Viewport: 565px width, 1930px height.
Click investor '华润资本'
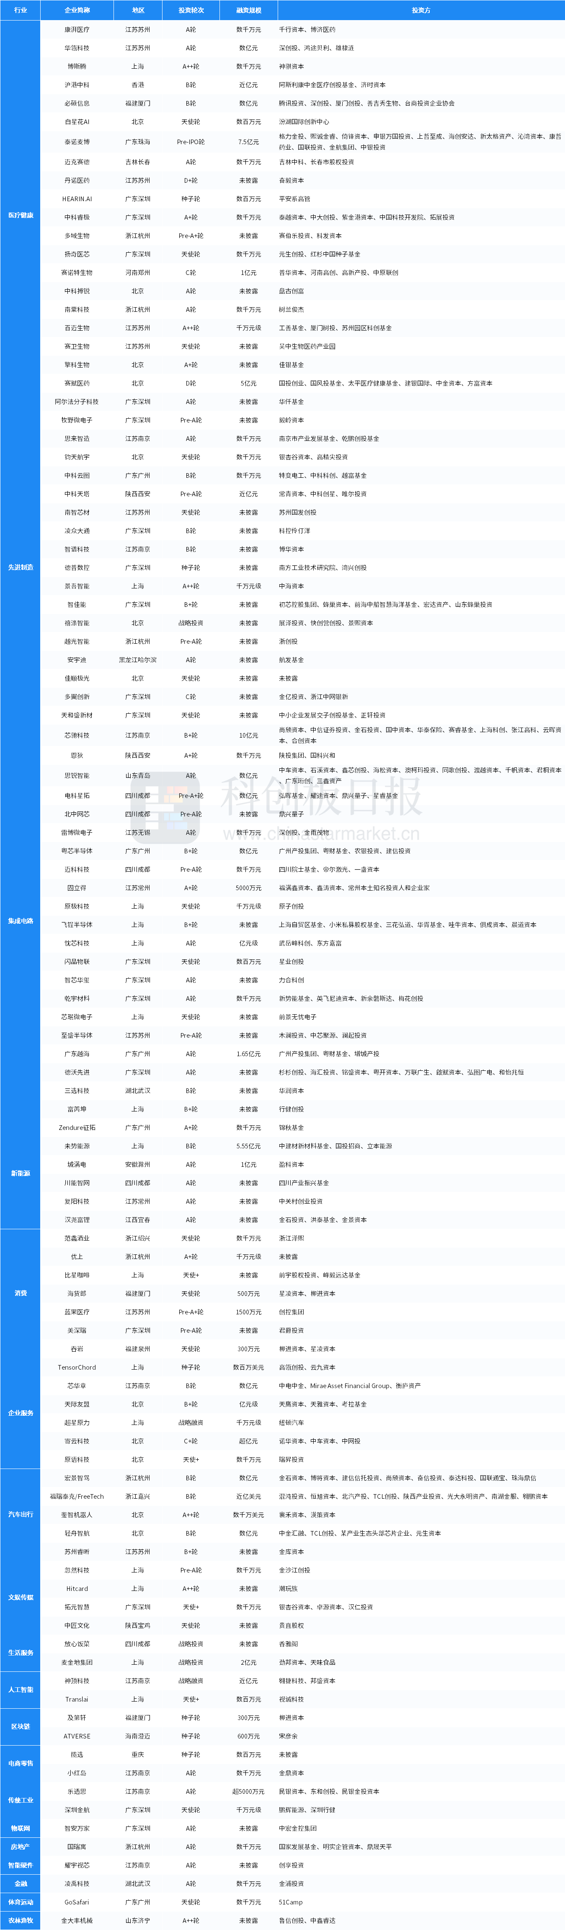pyautogui.click(x=292, y=1091)
